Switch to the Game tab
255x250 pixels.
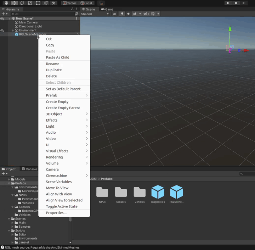[107, 9]
